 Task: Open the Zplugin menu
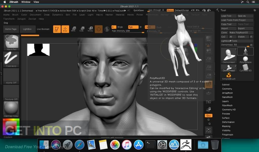[21, 19]
